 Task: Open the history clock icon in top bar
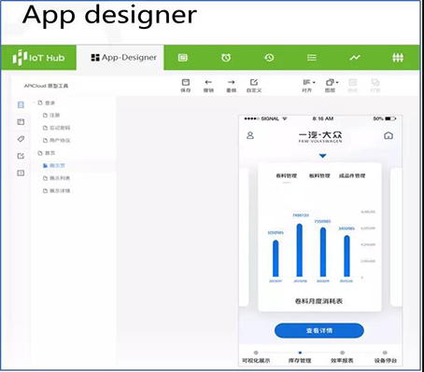pyautogui.click(x=269, y=58)
